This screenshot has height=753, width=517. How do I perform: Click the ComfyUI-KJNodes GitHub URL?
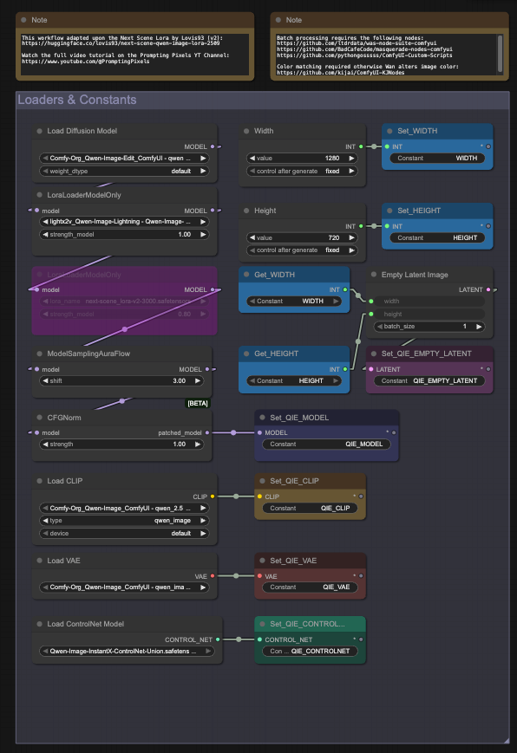341,73
